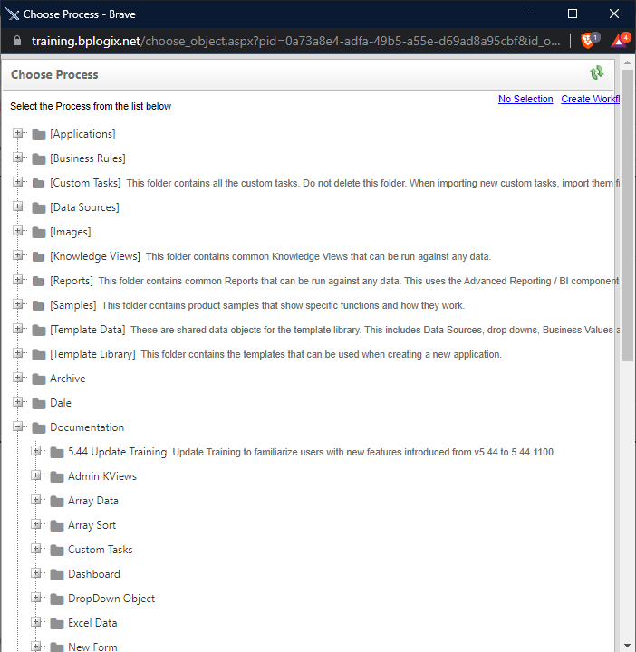Click the Admin KViews folder icon
This screenshot has height=652, width=636.
(x=57, y=476)
